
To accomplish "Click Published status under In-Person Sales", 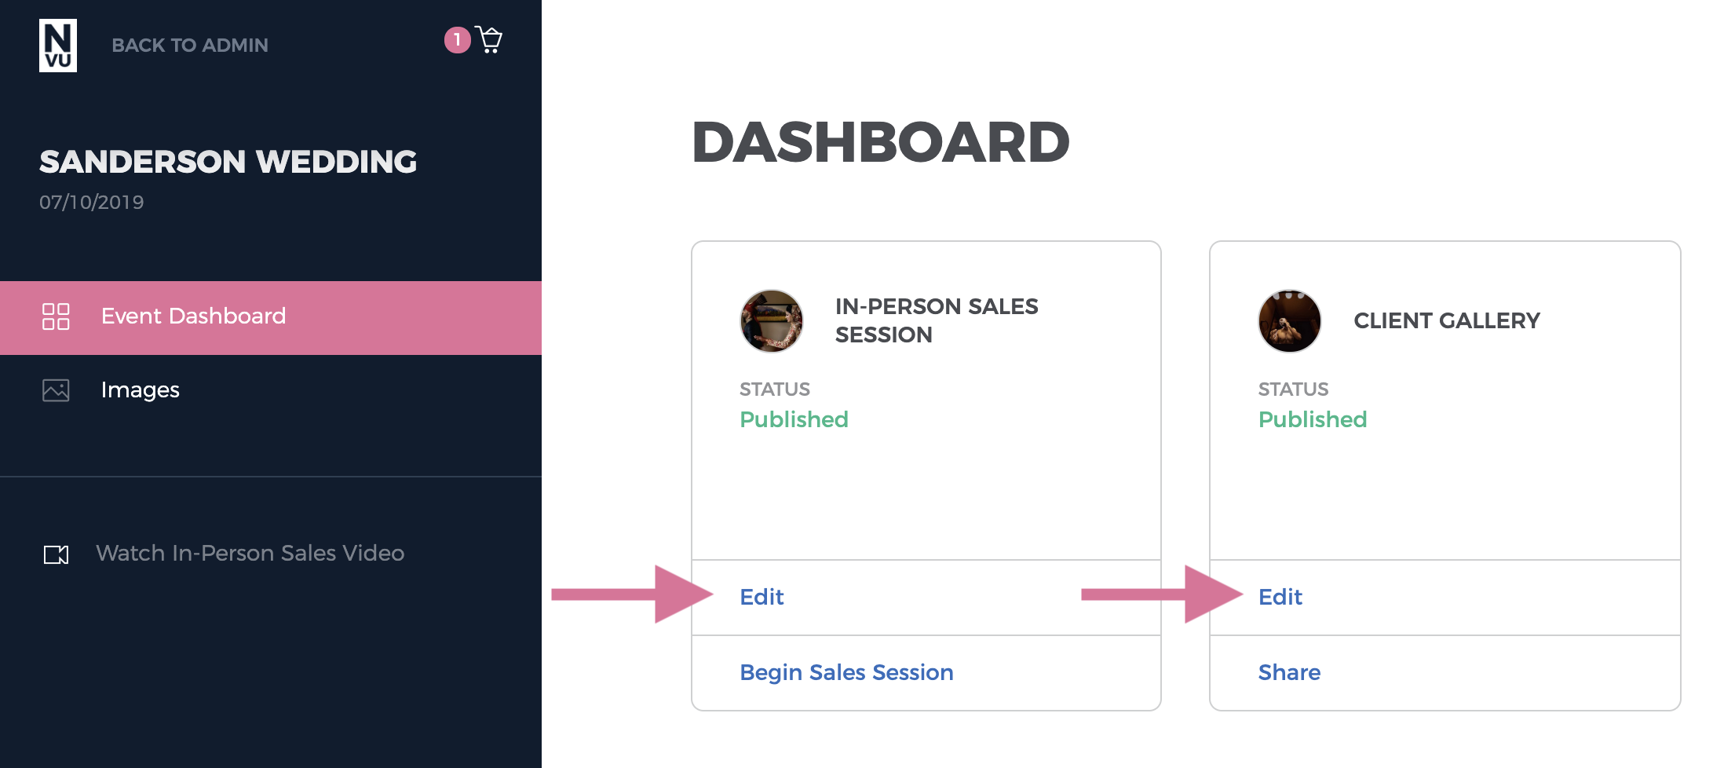I will coord(794,419).
